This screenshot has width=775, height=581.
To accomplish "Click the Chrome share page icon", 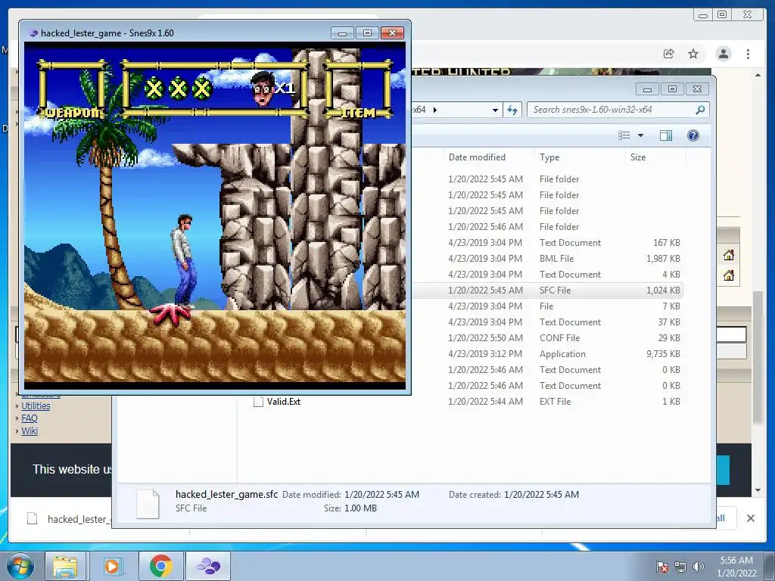I will tap(668, 54).
